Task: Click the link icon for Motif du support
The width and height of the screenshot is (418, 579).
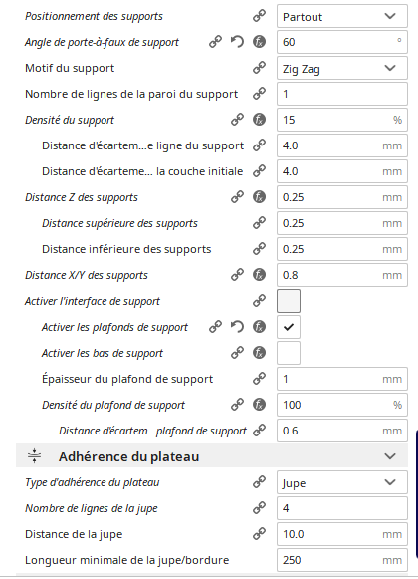Action: pos(259,68)
